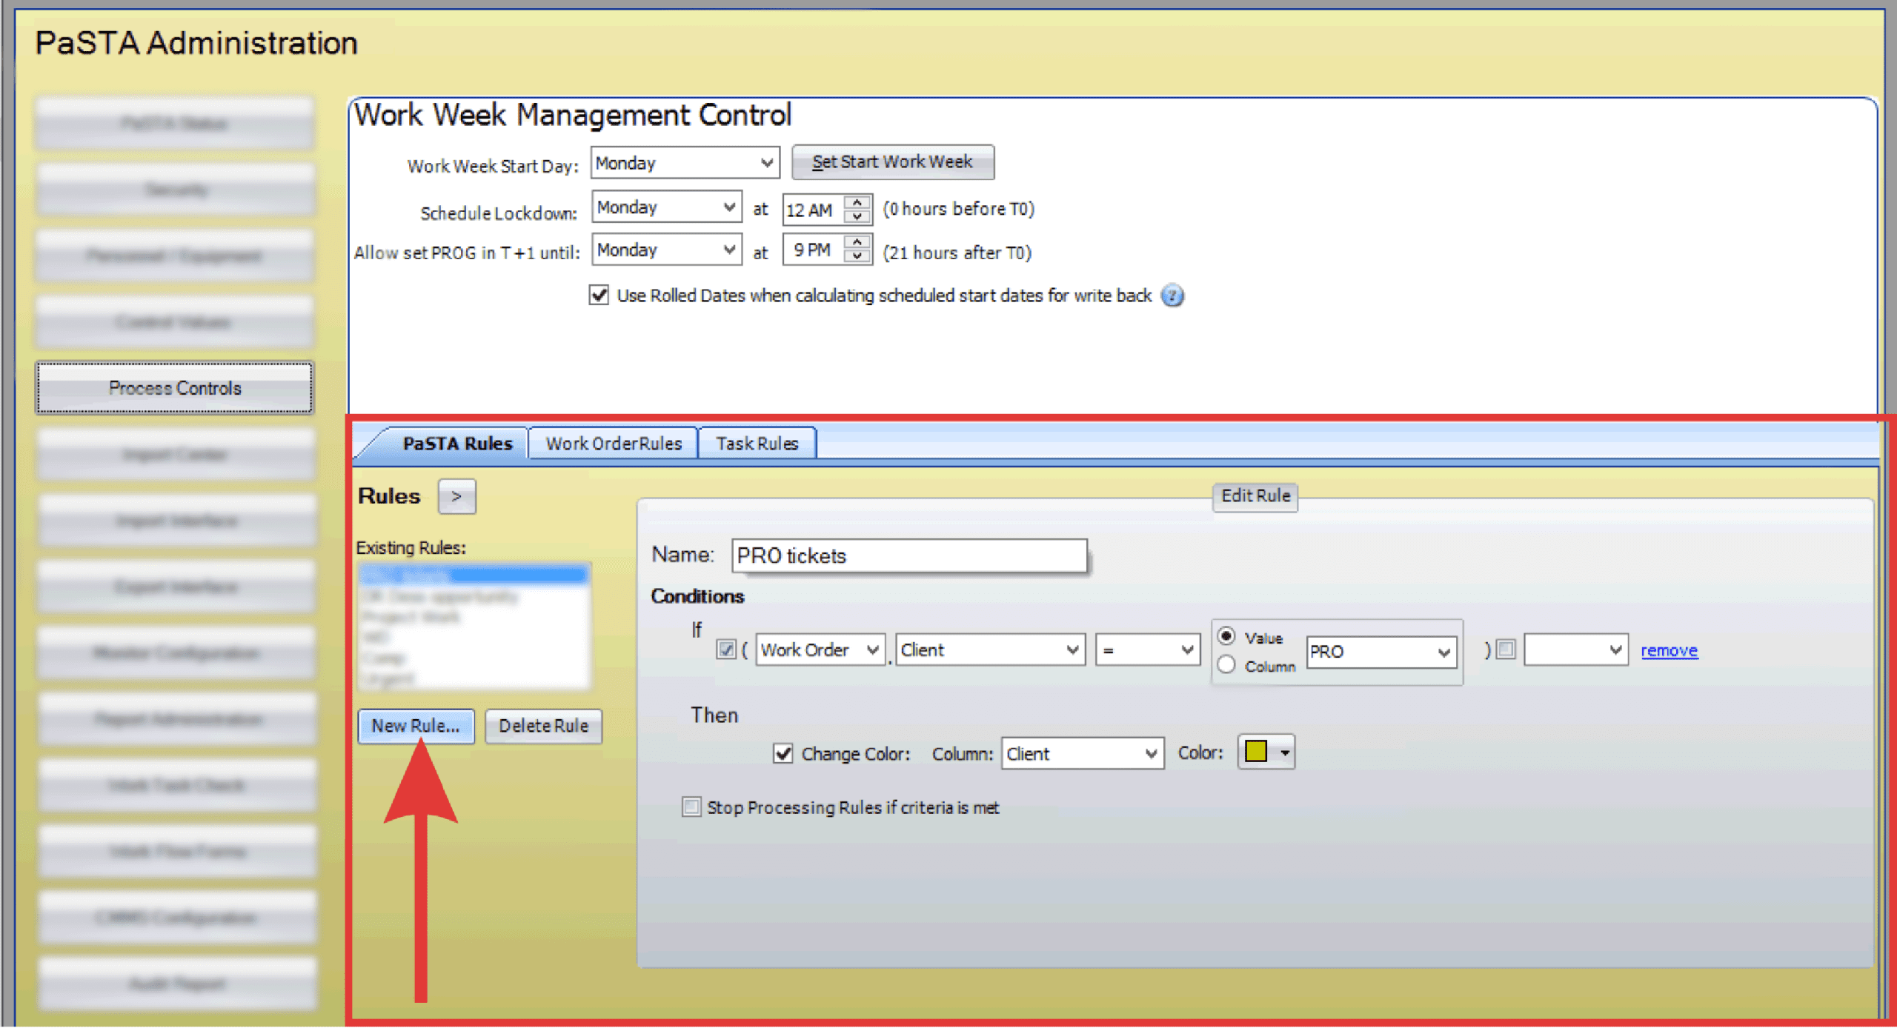Screen dimensions: 1897x1028
Task: Click Schedule Lockdown time down arrow
Action: point(857,216)
